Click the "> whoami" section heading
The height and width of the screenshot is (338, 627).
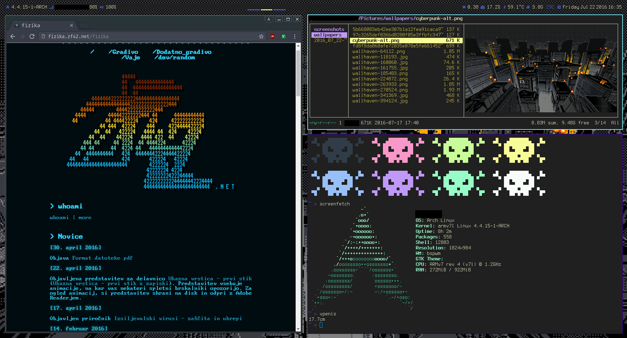[x=66, y=206]
